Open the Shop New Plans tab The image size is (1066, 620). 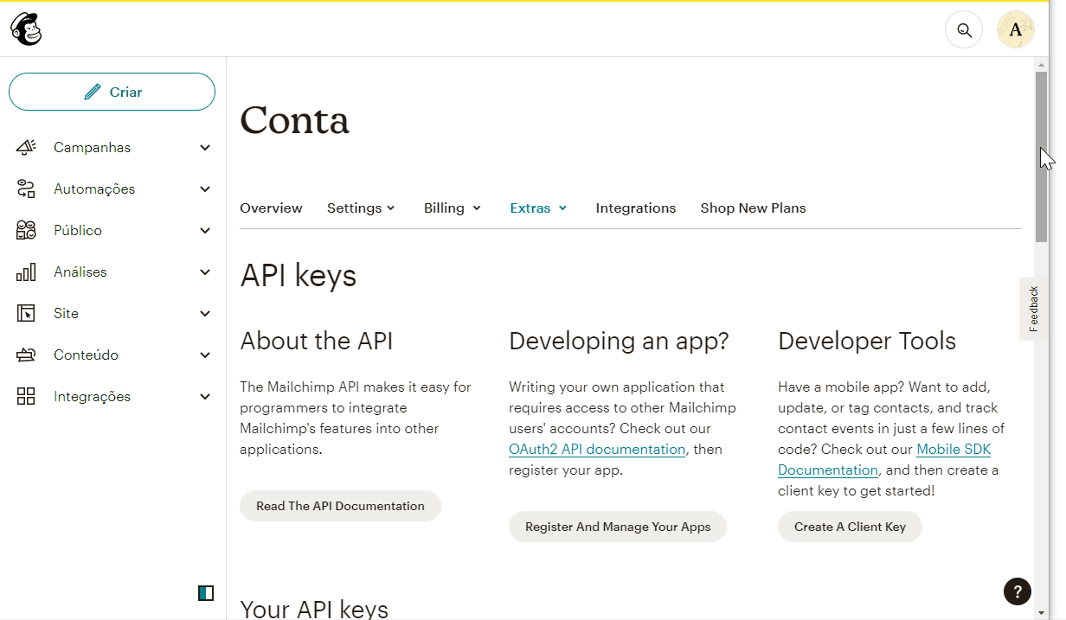point(753,208)
